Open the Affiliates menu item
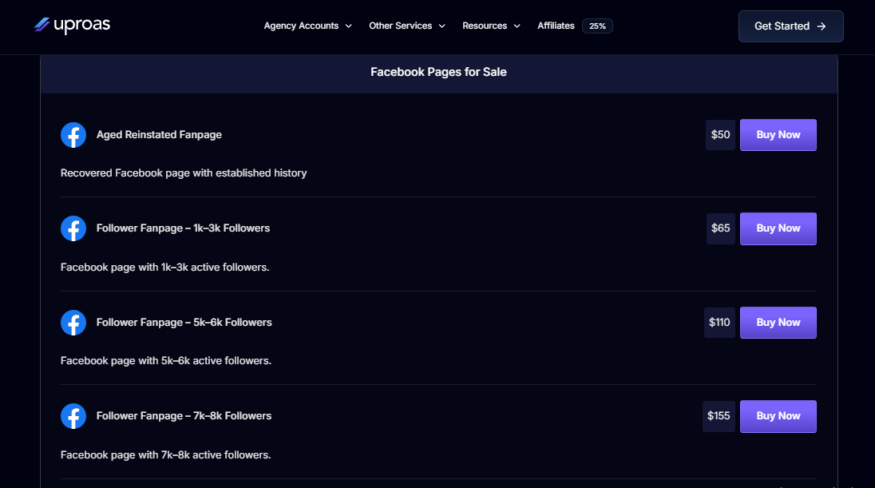This screenshot has height=488, width=875. 556,26
